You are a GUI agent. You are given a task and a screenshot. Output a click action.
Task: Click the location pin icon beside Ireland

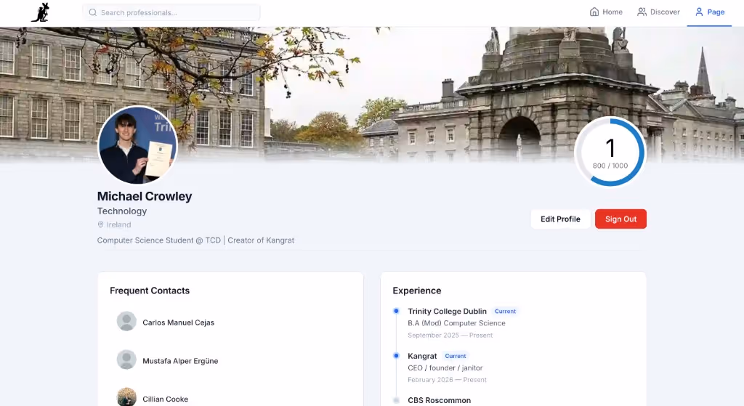pyautogui.click(x=100, y=225)
